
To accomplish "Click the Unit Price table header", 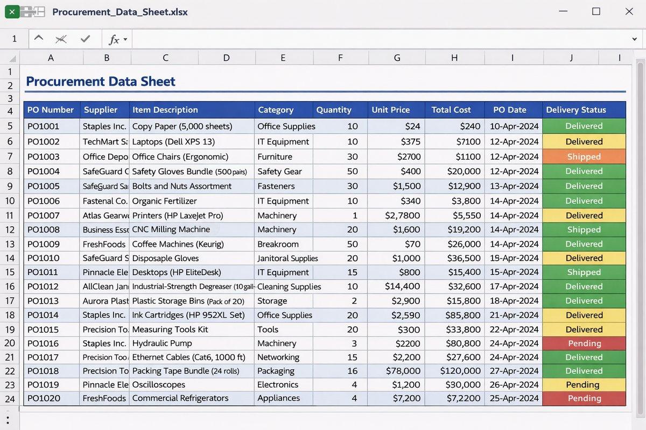I will (397, 110).
